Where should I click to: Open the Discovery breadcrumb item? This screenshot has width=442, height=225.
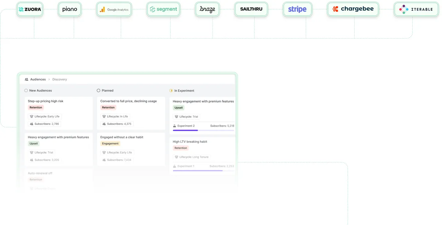pos(60,79)
